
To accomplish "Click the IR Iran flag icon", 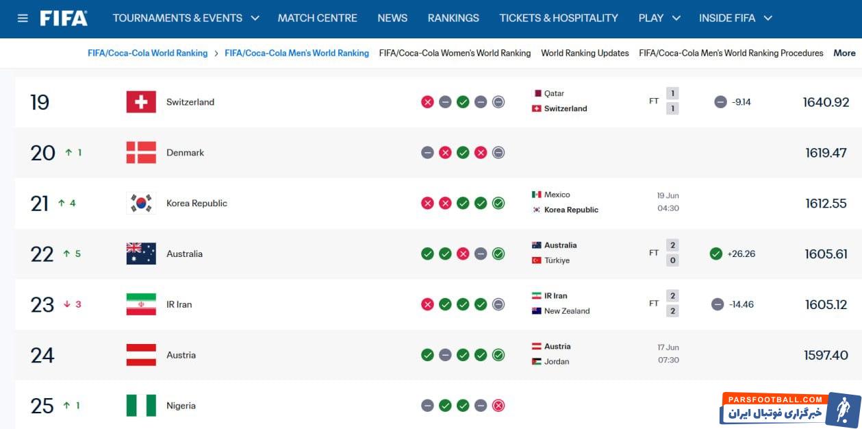I will click(141, 304).
